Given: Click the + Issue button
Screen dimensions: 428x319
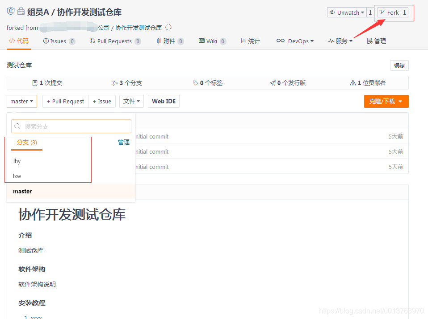Looking at the screenshot, I should (x=102, y=101).
